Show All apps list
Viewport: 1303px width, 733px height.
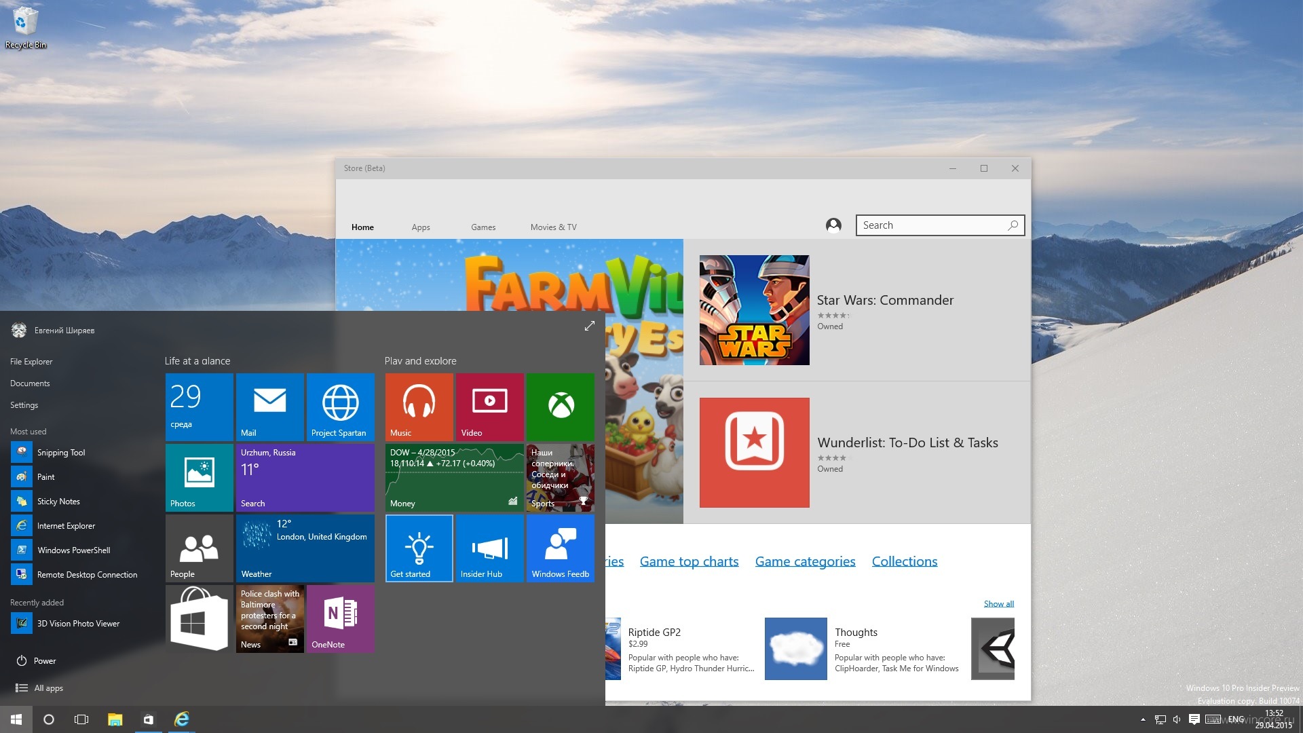point(39,688)
